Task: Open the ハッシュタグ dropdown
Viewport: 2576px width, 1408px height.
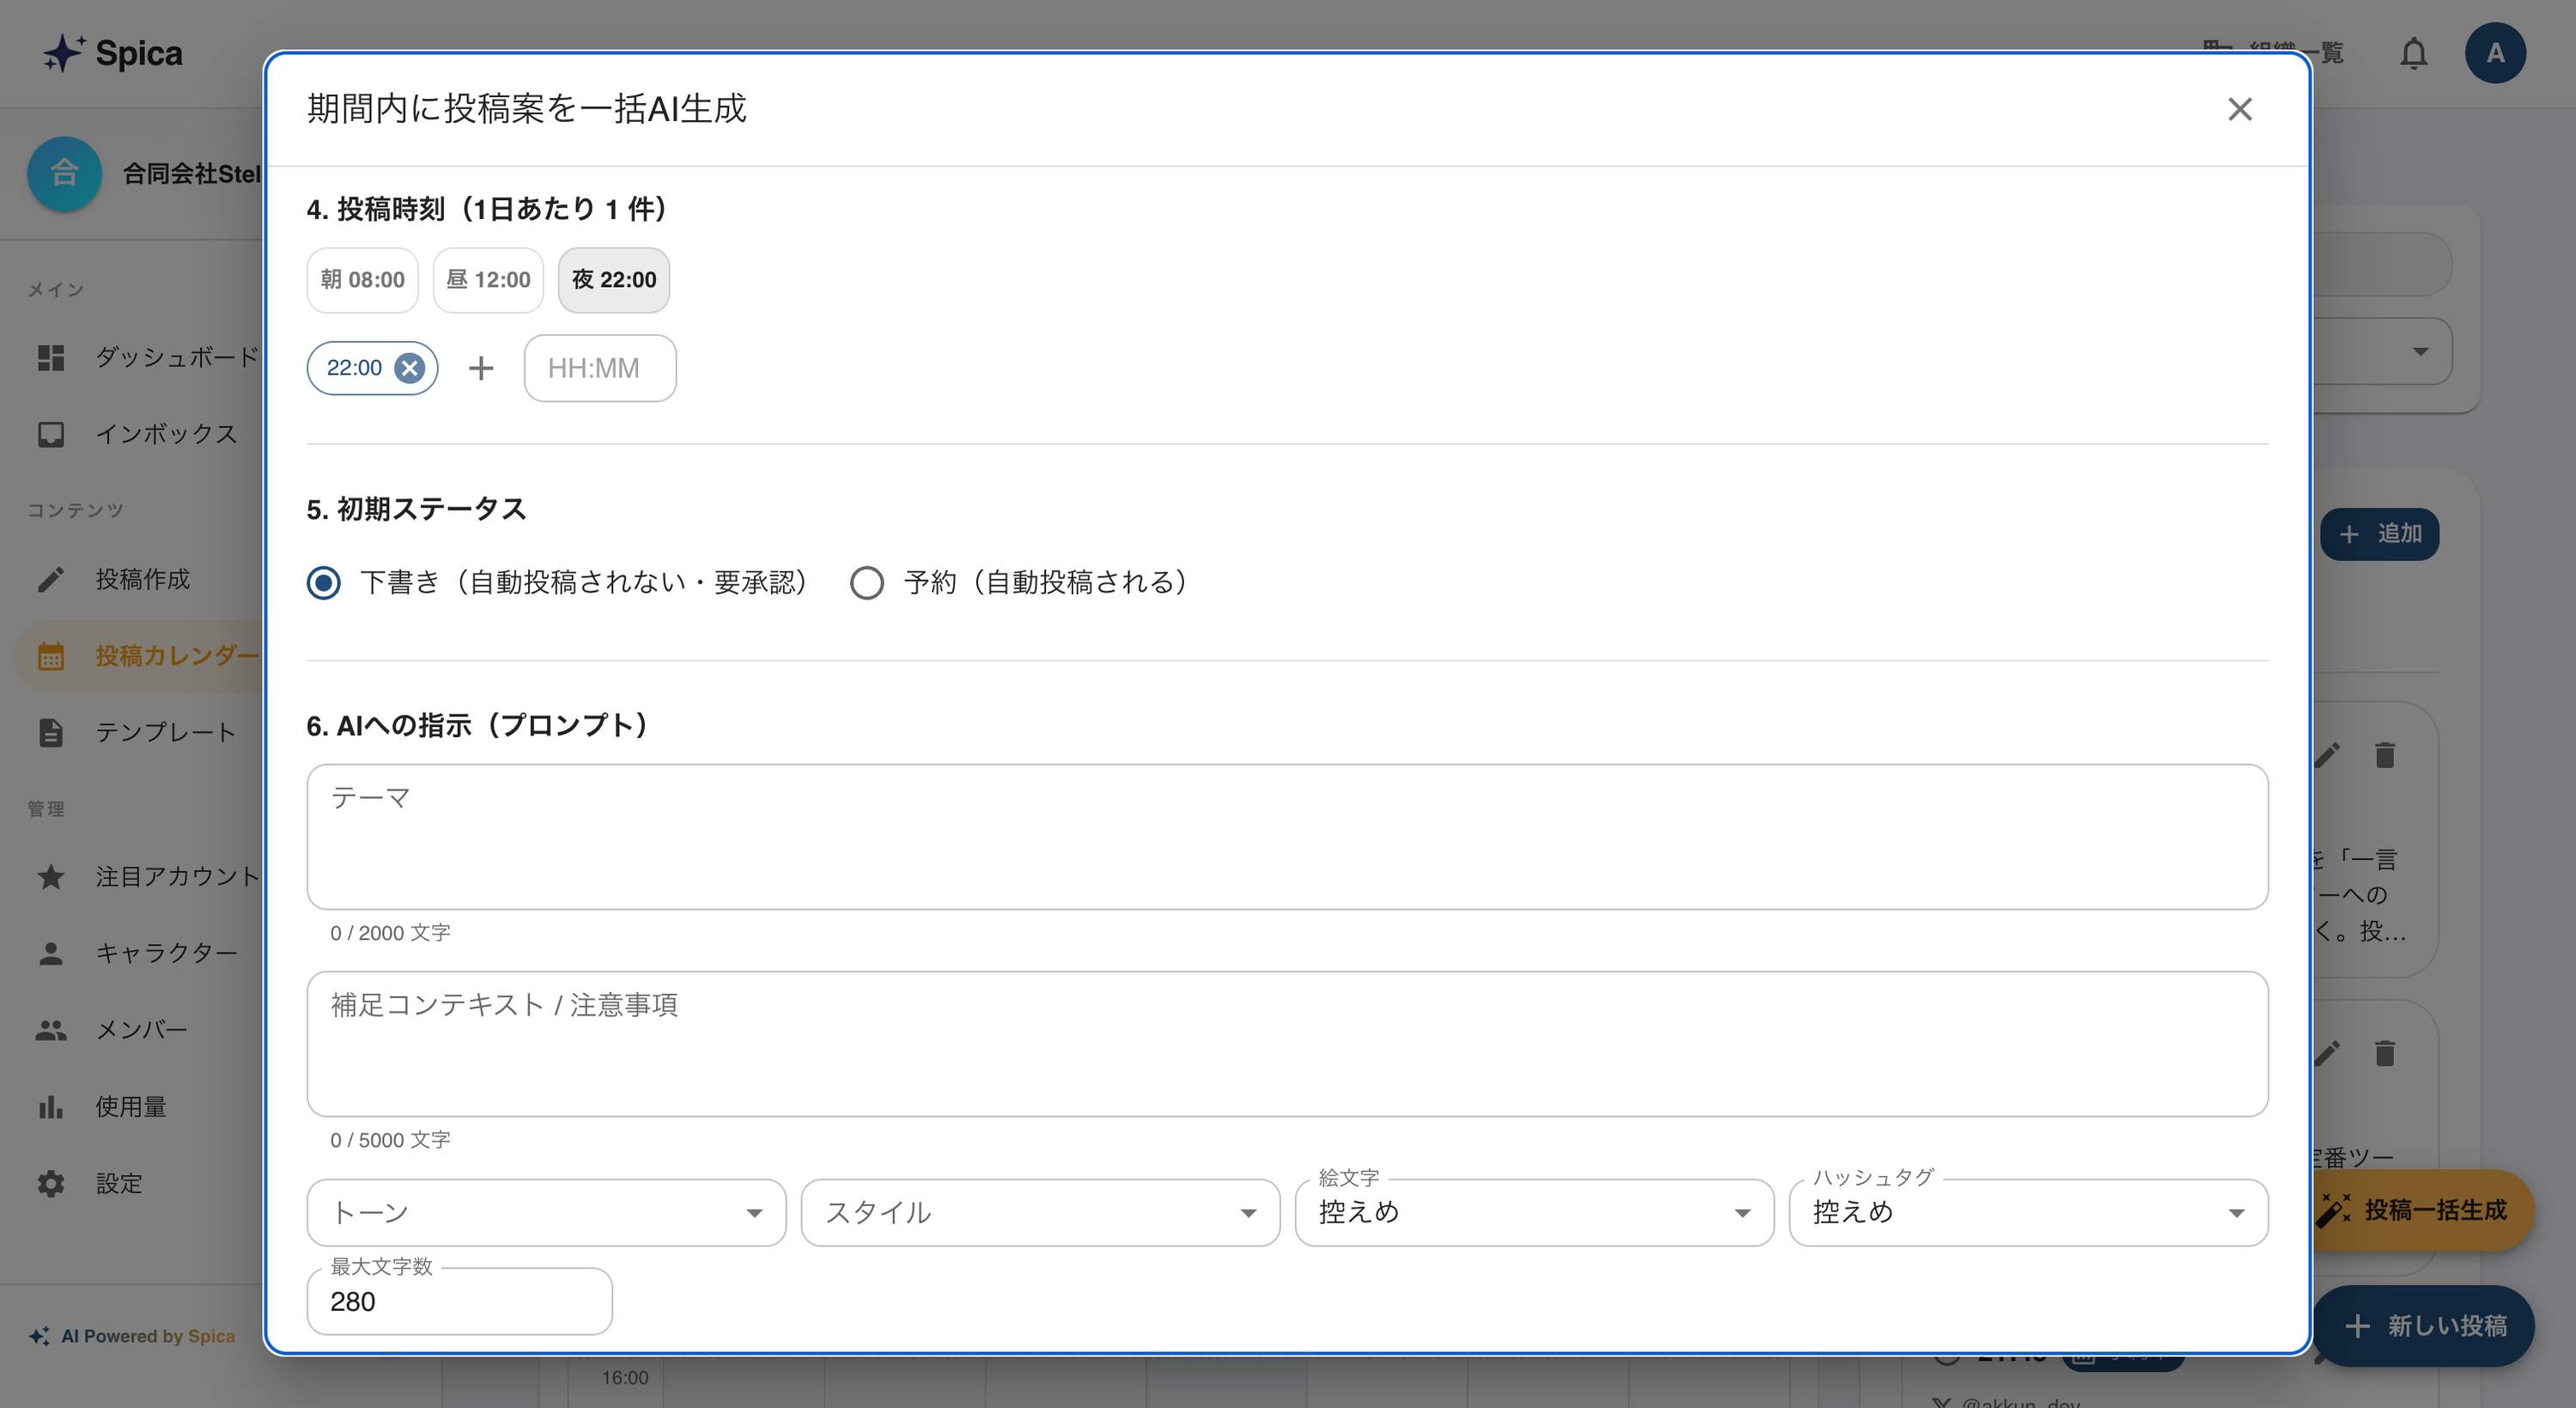Action: [2028, 1213]
